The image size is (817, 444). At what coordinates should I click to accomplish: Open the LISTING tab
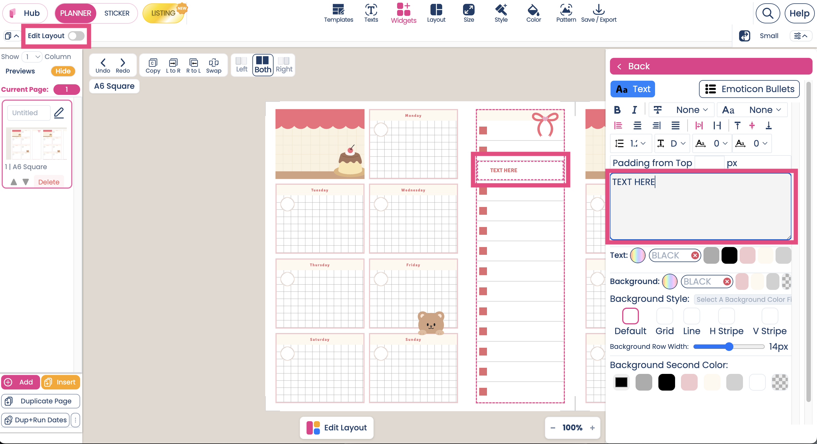click(163, 13)
